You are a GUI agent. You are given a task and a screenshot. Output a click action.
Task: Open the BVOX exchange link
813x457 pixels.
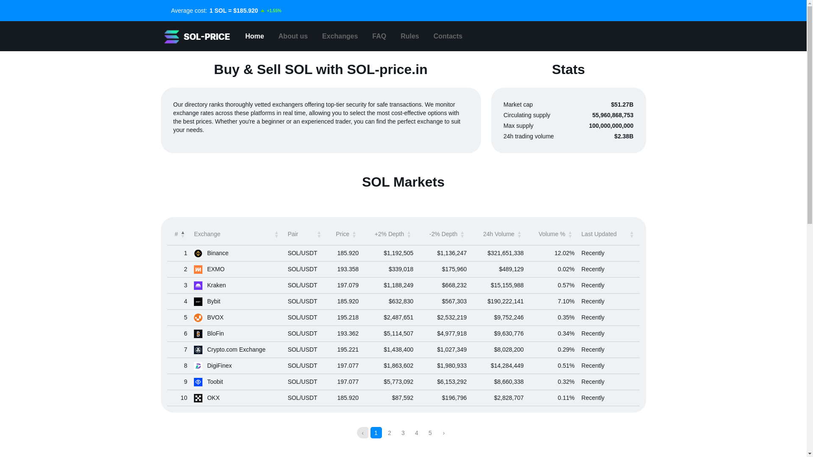(x=215, y=317)
